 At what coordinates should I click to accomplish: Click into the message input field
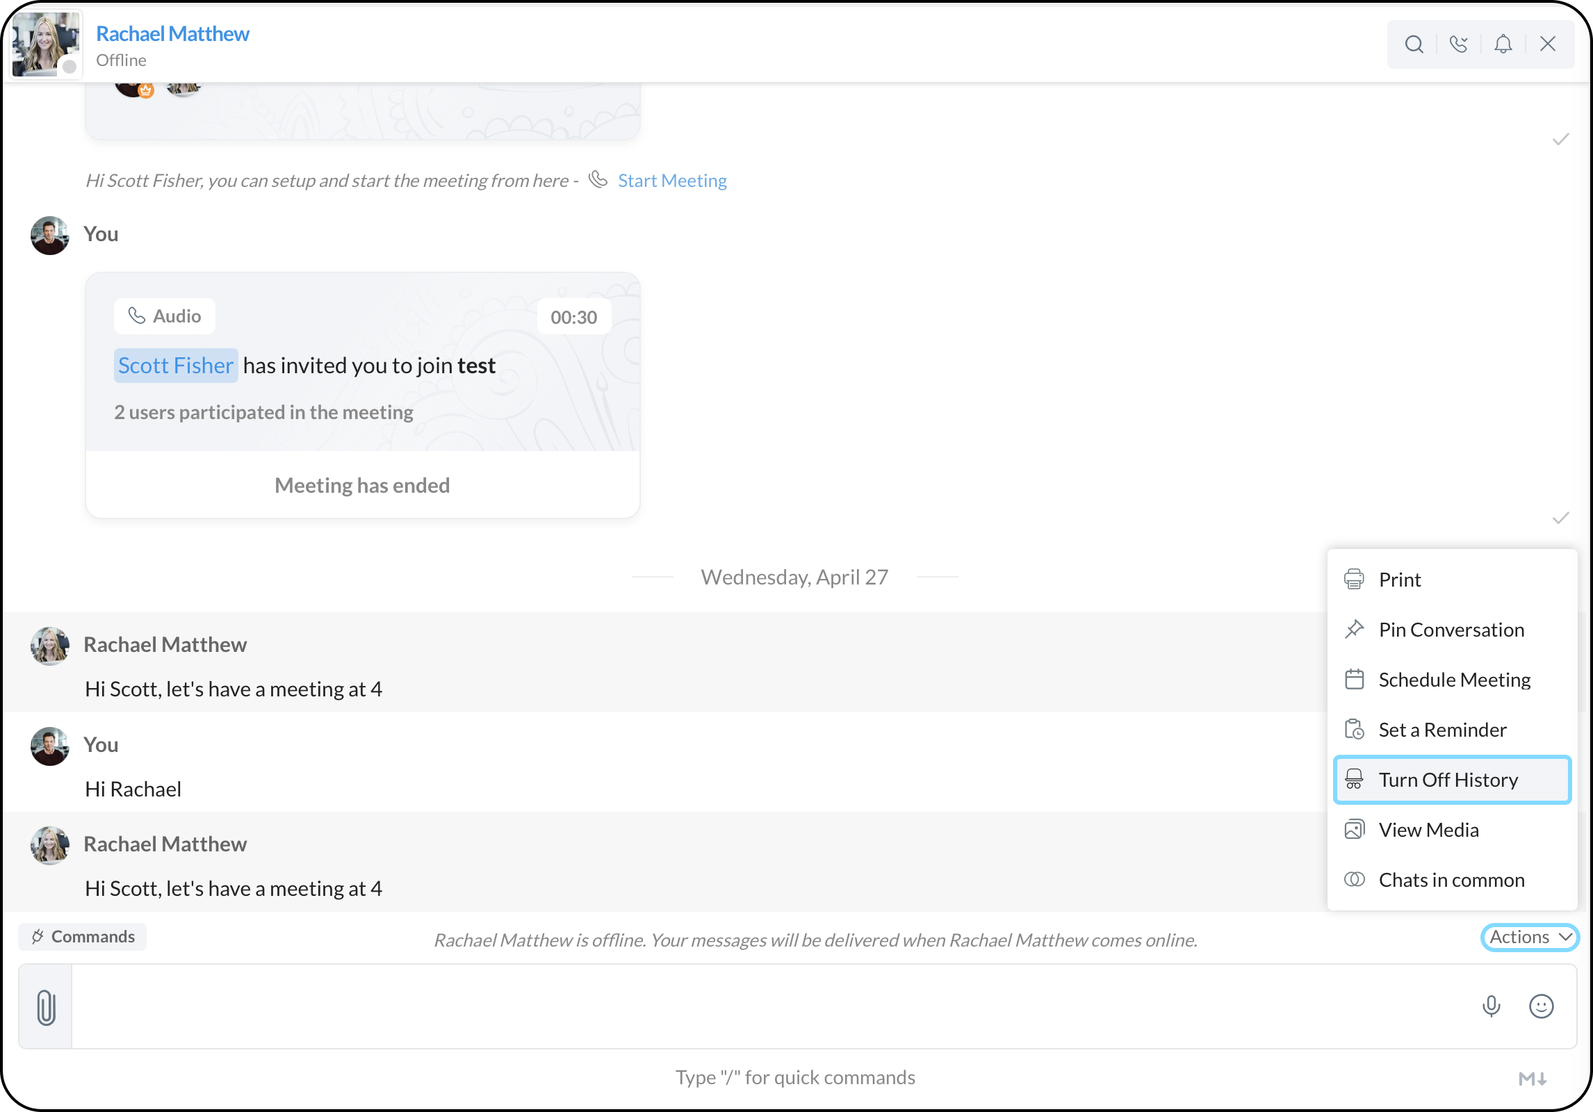pos(765,1006)
